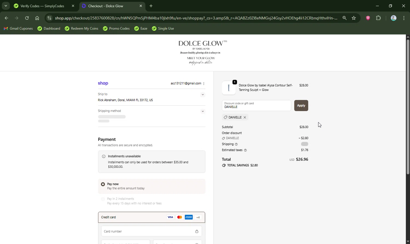The width and height of the screenshot is (410, 244).
Task: Select the Pay now option
Action: [103, 184]
